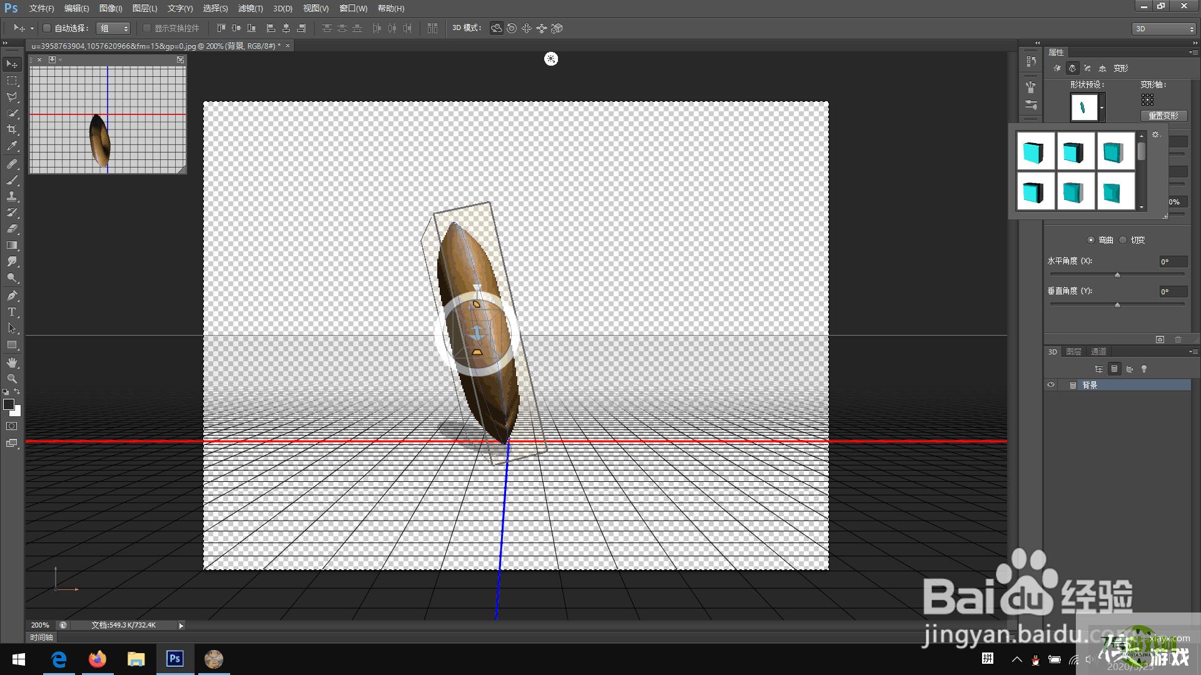The width and height of the screenshot is (1201, 675).
Task: Select the Rectangular Marquee tool
Action: pyautogui.click(x=12, y=81)
